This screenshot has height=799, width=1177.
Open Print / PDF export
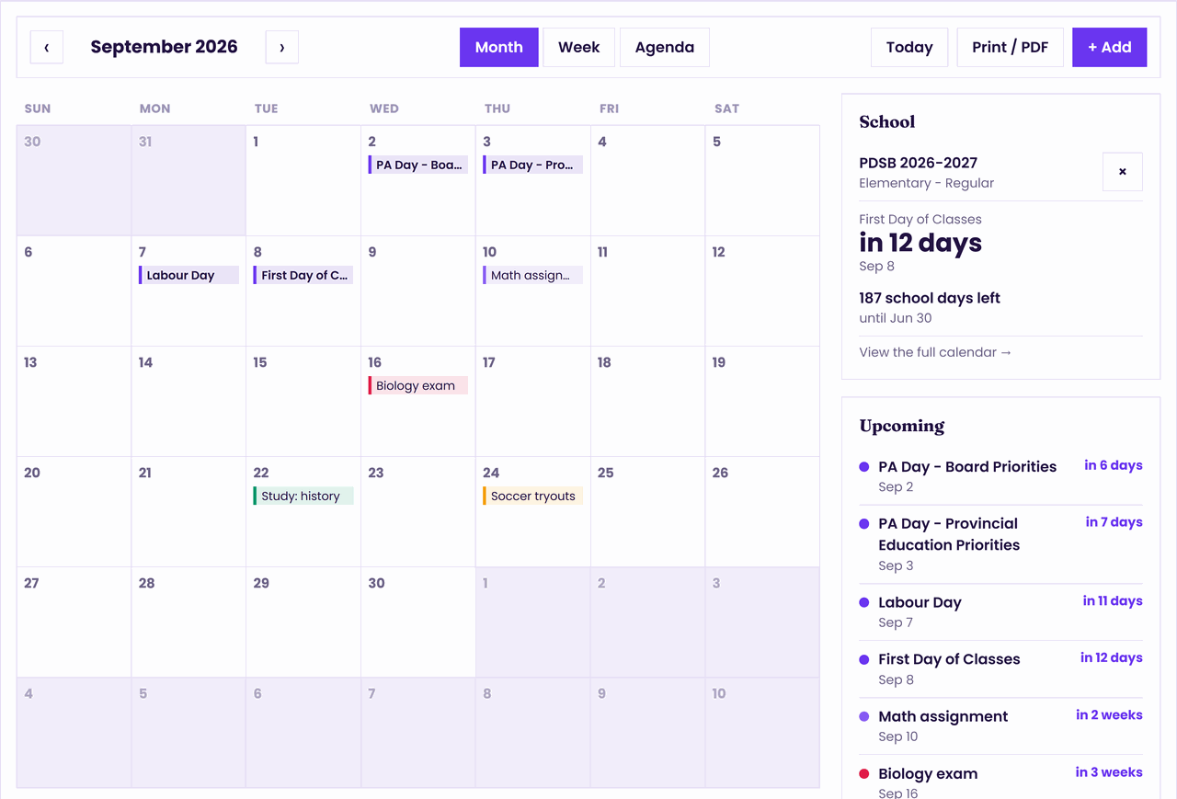[x=1011, y=47]
